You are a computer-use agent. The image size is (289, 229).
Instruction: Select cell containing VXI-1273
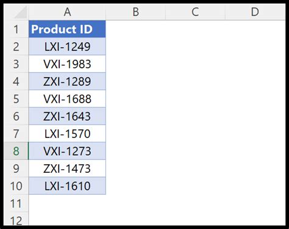(x=67, y=151)
